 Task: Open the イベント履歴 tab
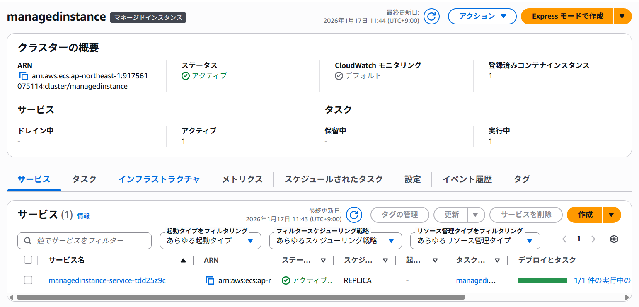tap(467, 179)
